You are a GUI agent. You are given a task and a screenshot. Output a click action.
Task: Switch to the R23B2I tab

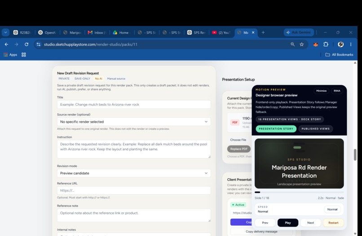(22, 32)
